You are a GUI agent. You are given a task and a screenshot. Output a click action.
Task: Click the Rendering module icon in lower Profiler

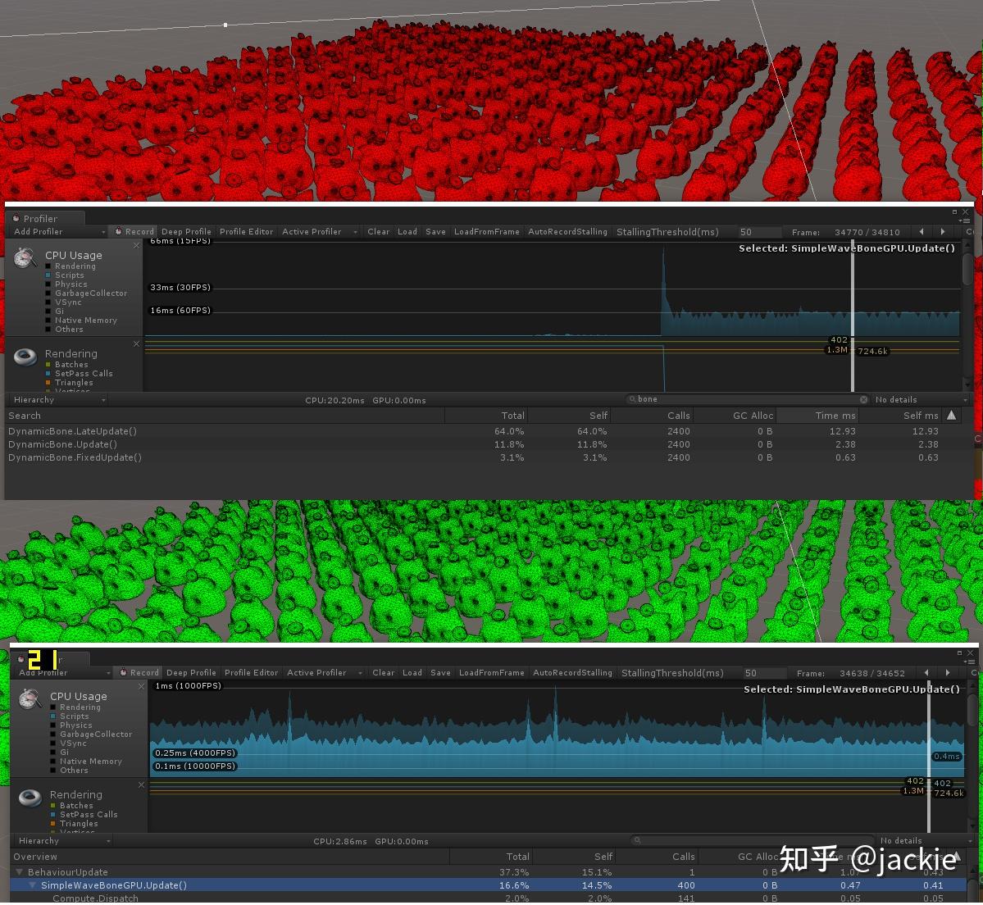tap(30, 798)
